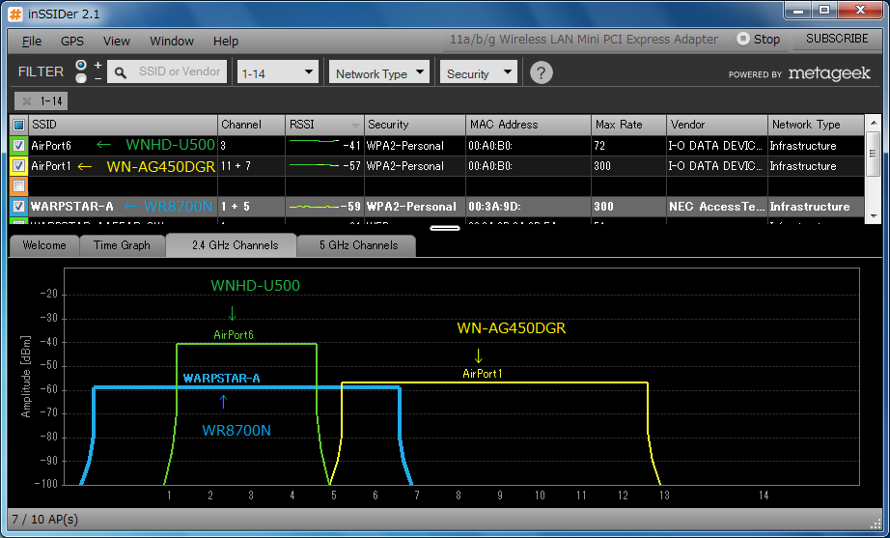Click the '1 + 5' channel cell
890x538 pixels.
point(251,207)
